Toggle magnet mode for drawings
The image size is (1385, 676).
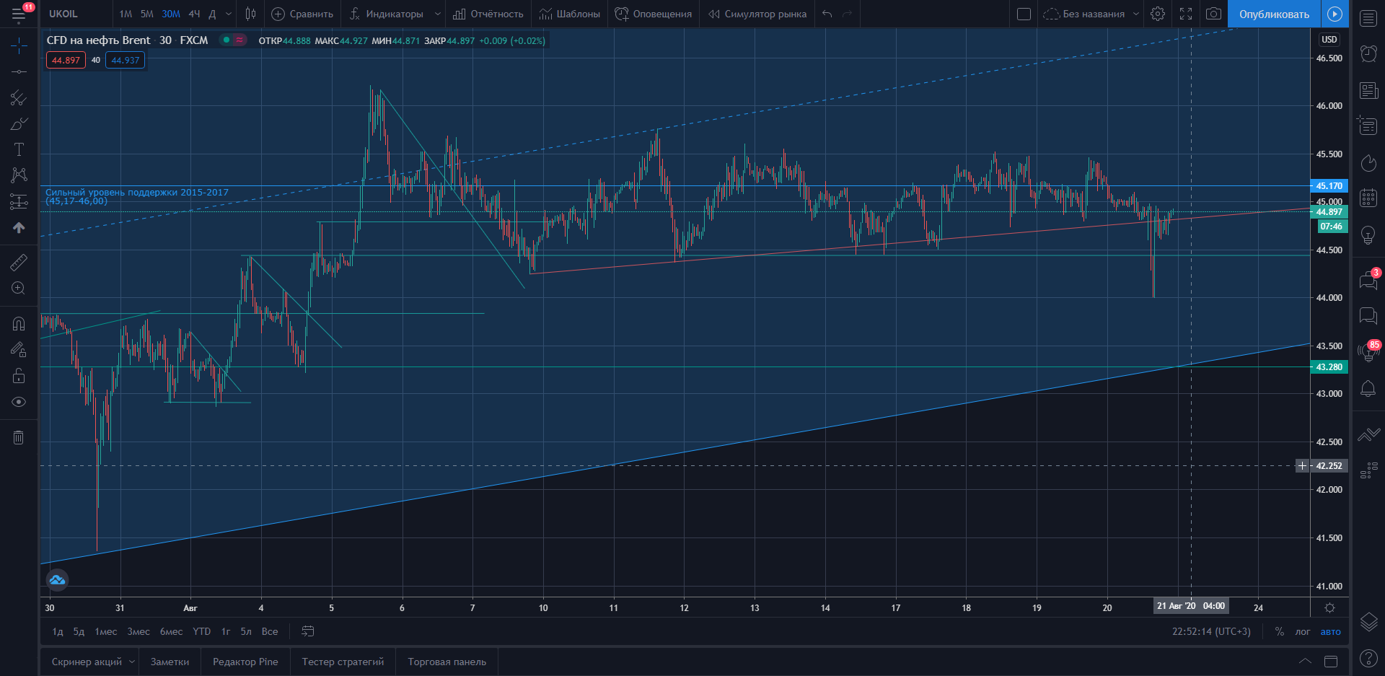pyautogui.click(x=19, y=324)
